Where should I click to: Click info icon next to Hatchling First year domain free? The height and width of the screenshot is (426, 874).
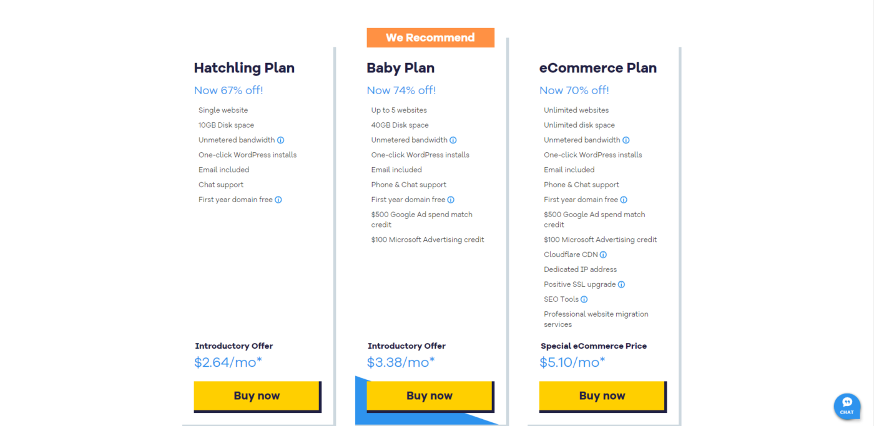pos(278,200)
